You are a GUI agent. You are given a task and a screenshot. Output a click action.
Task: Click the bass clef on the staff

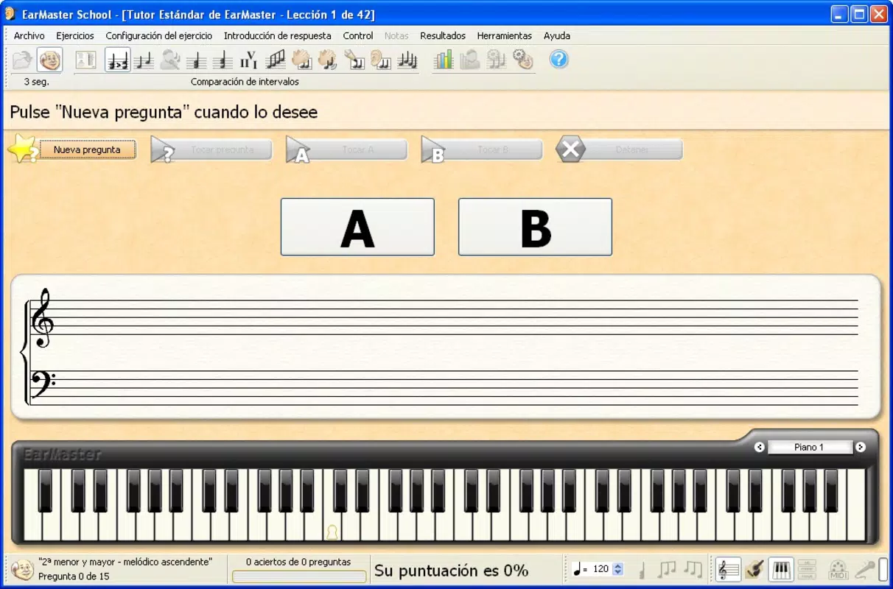pos(43,383)
